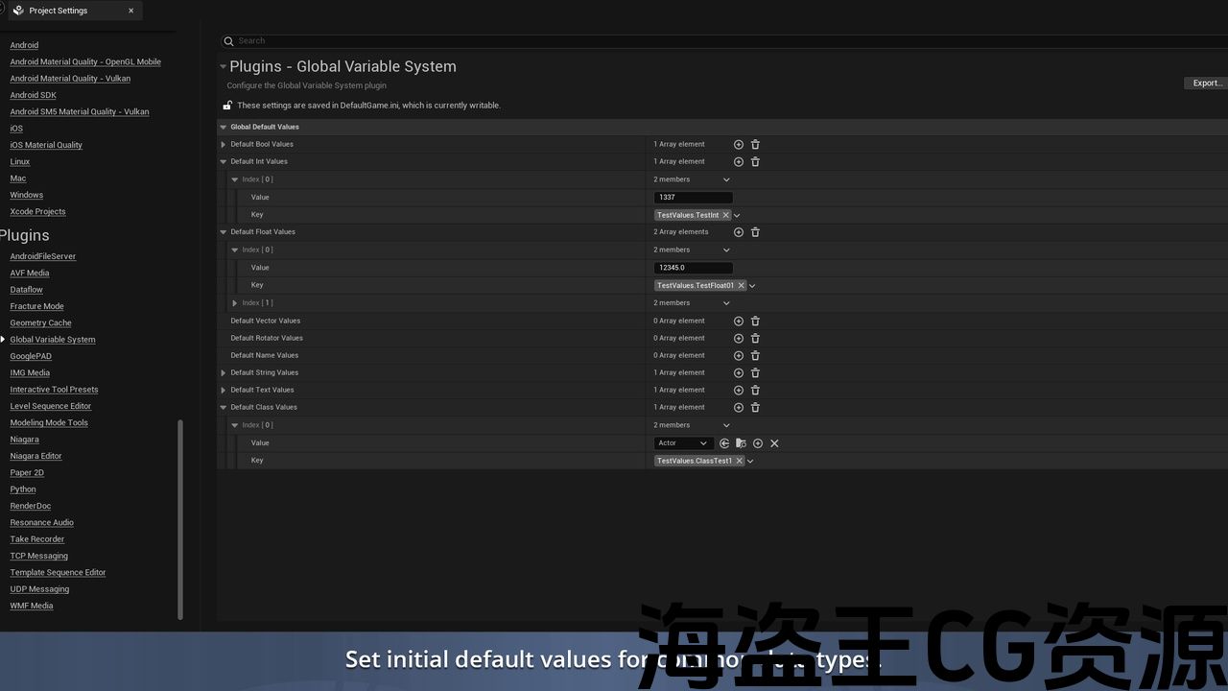Collapse the Global Default Values section
Viewport: 1228px width, 691px height.
[x=224, y=127]
